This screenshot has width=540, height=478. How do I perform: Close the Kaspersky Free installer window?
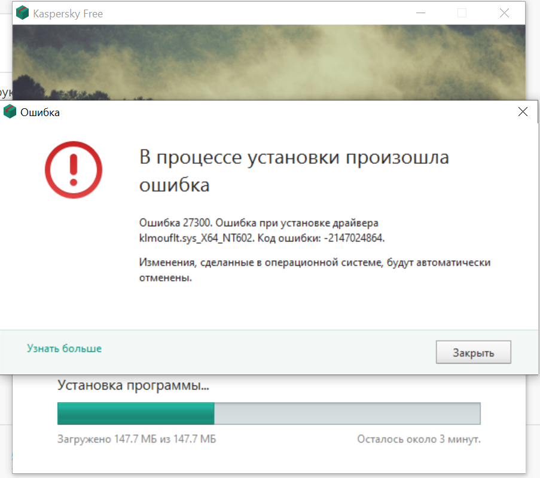coord(504,13)
